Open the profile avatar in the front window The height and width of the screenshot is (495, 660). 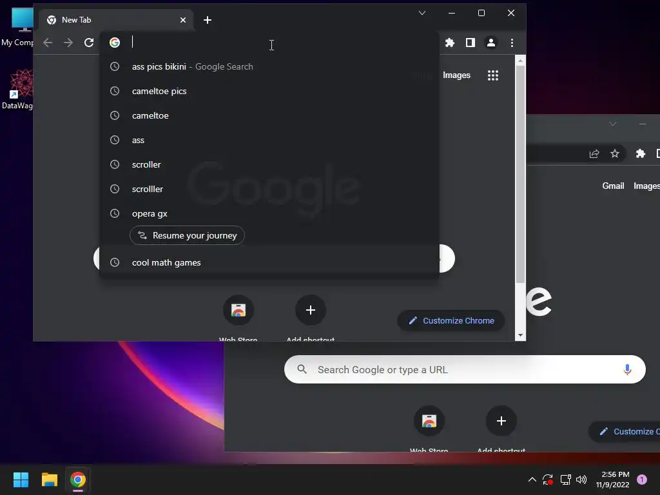490,43
